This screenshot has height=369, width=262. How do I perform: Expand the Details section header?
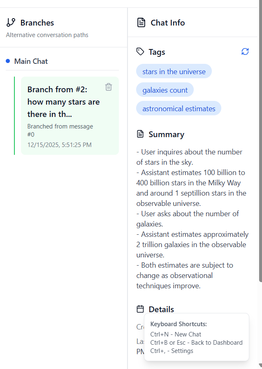162,309
